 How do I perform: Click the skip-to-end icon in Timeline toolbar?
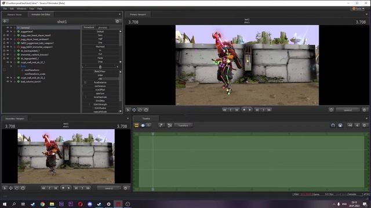click(350, 125)
